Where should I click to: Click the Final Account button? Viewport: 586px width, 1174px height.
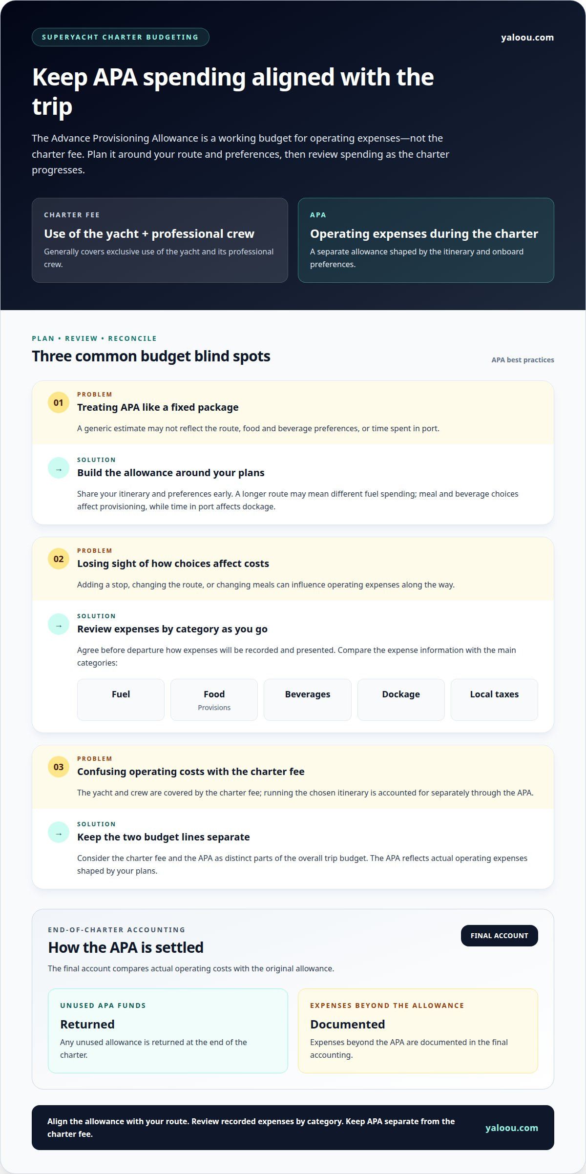pyautogui.click(x=499, y=936)
